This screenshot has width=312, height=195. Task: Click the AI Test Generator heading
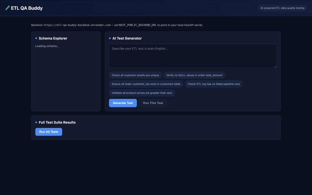pos(127,38)
